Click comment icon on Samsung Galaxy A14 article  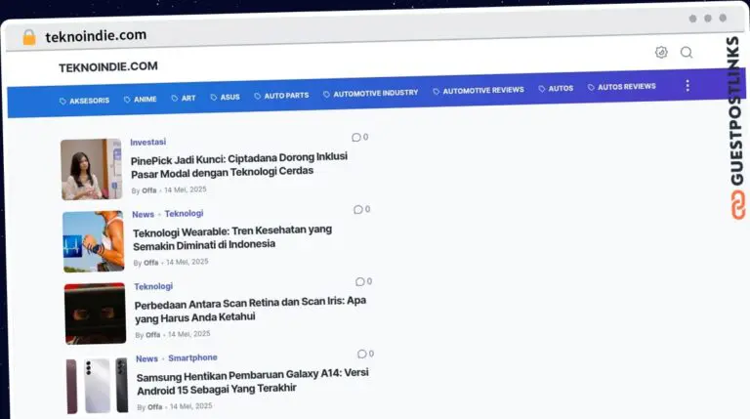[x=362, y=354]
